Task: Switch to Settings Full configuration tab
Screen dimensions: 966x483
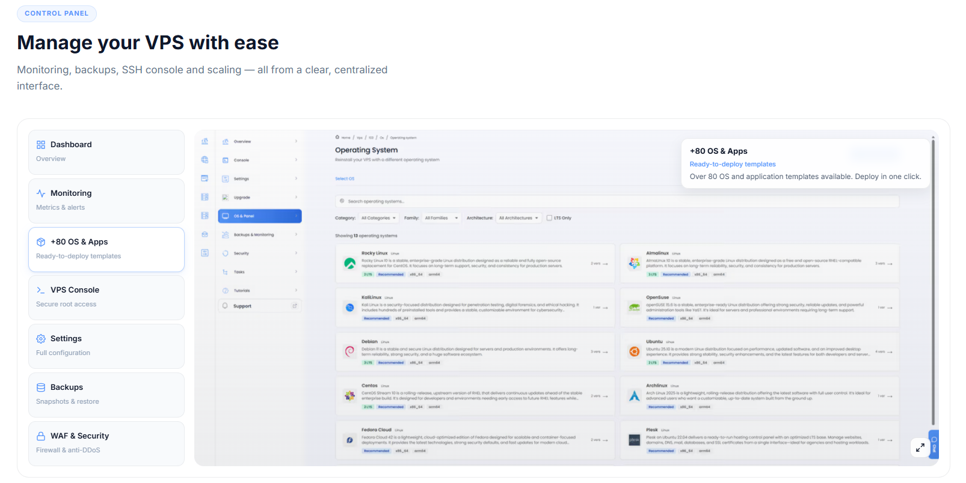Action: coord(106,346)
